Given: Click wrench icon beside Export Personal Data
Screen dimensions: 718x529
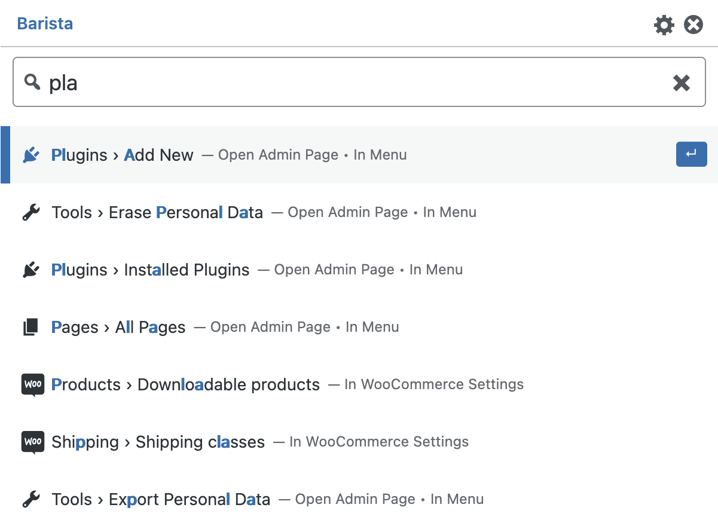Looking at the screenshot, I should tap(31, 499).
